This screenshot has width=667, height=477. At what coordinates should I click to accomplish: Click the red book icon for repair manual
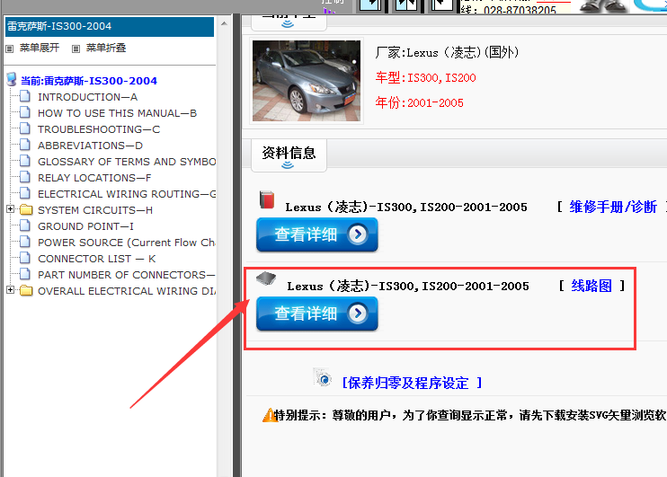pyautogui.click(x=267, y=199)
